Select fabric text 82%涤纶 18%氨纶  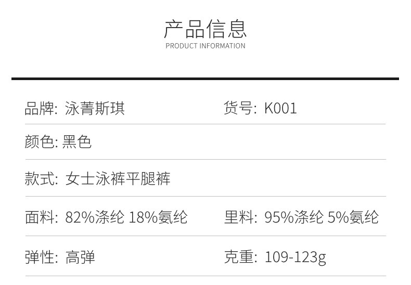(x=126, y=217)
